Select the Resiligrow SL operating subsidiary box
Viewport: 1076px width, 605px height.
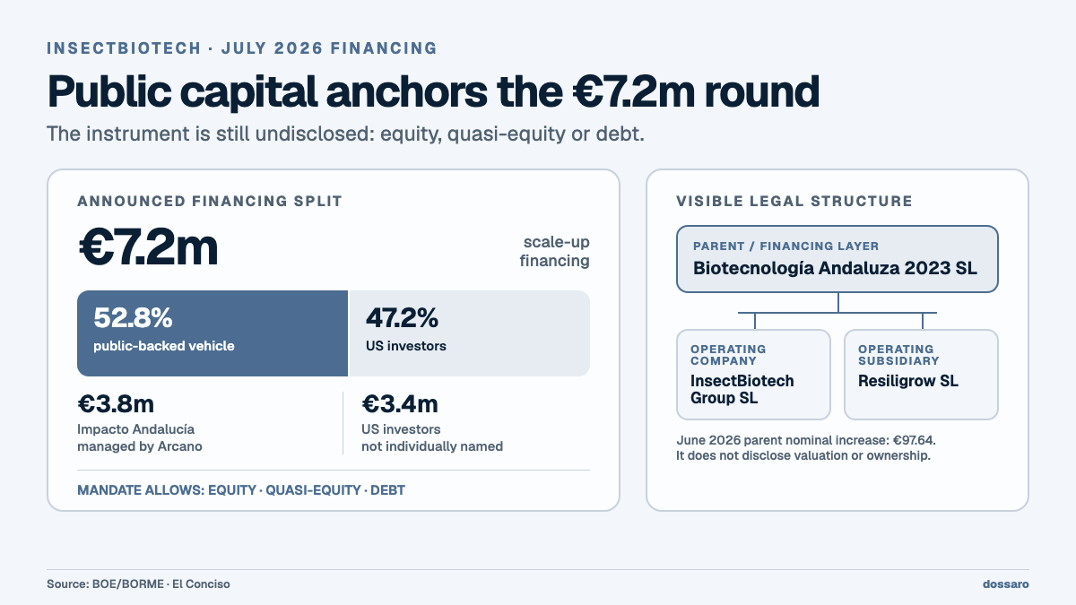click(922, 375)
